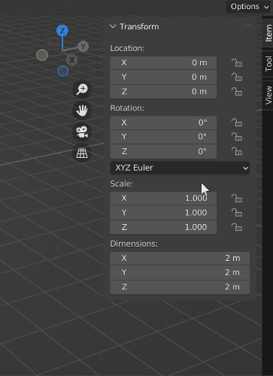This screenshot has height=376, width=273.
Task: Lock Scale X with padlock icon
Action: coord(237,199)
